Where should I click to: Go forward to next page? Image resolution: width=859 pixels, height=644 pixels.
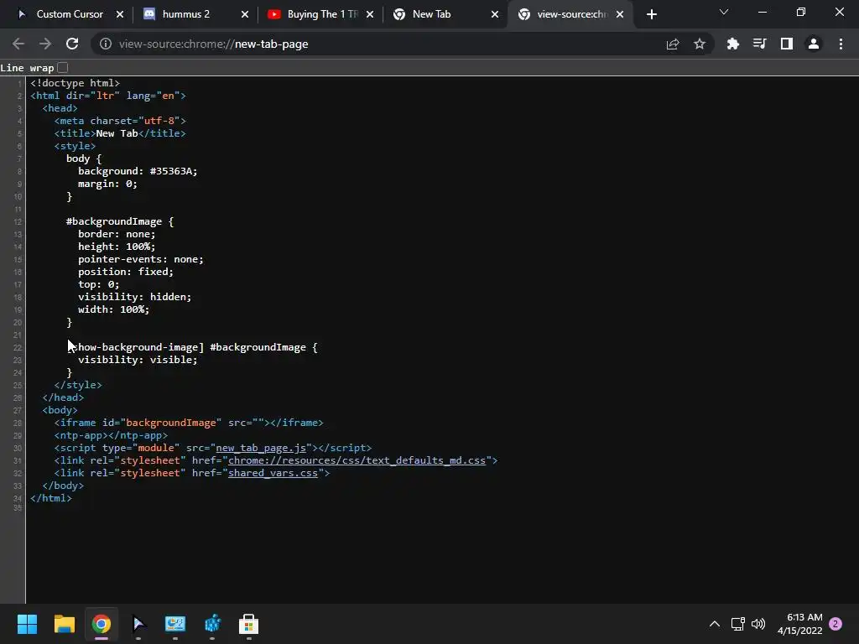45,44
